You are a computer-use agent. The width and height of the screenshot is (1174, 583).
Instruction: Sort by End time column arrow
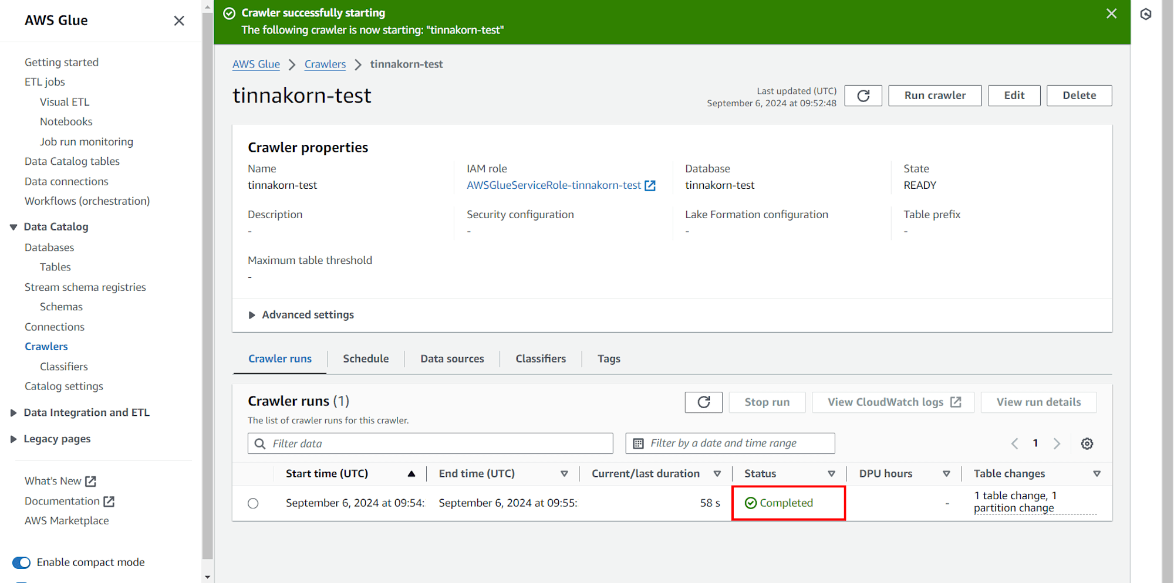(x=564, y=474)
